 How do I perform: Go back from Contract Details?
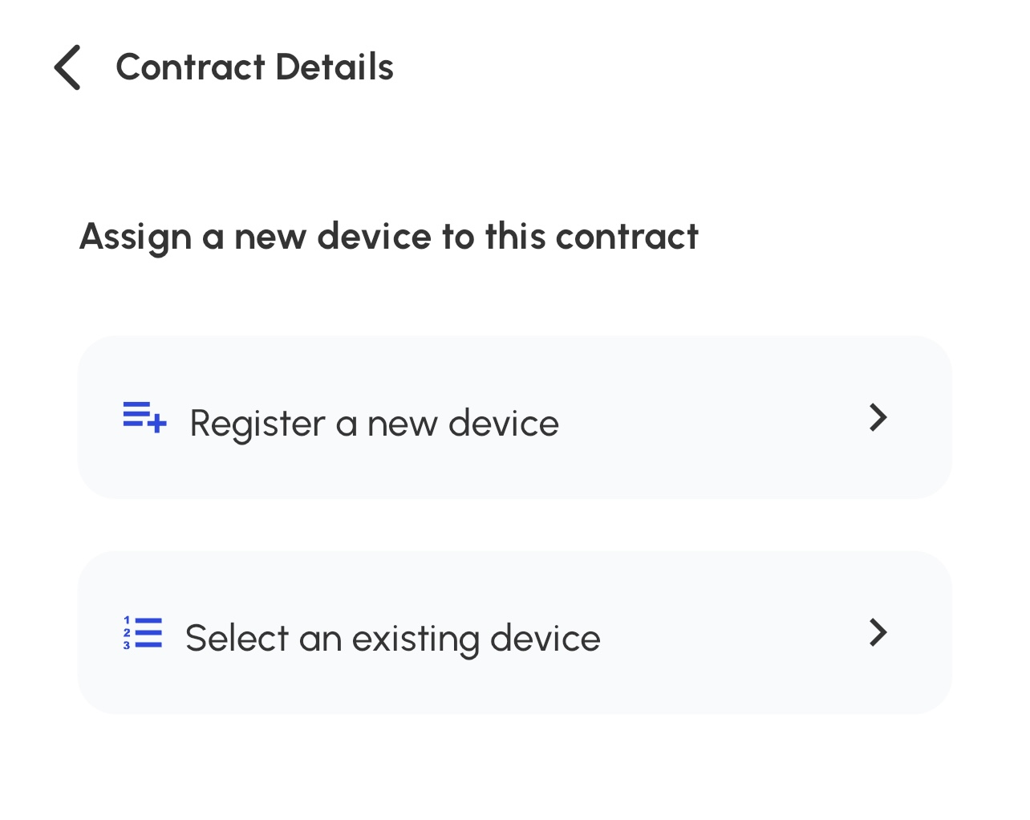(x=68, y=67)
